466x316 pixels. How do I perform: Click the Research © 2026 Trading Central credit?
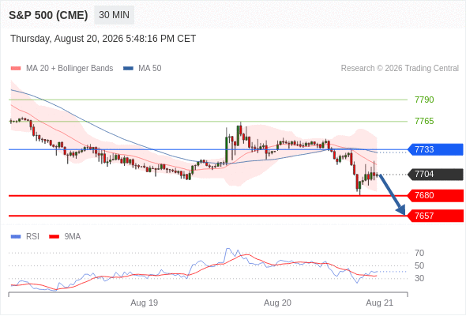pyautogui.click(x=400, y=69)
